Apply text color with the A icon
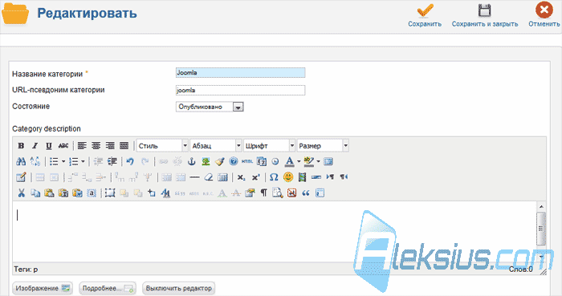The height and width of the screenshot is (296, 562). [x=289, y=161]
